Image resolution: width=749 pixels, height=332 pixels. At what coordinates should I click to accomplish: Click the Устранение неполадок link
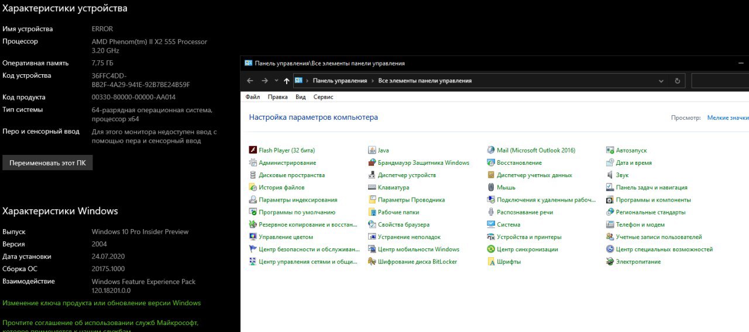click(x=409, y=237)
